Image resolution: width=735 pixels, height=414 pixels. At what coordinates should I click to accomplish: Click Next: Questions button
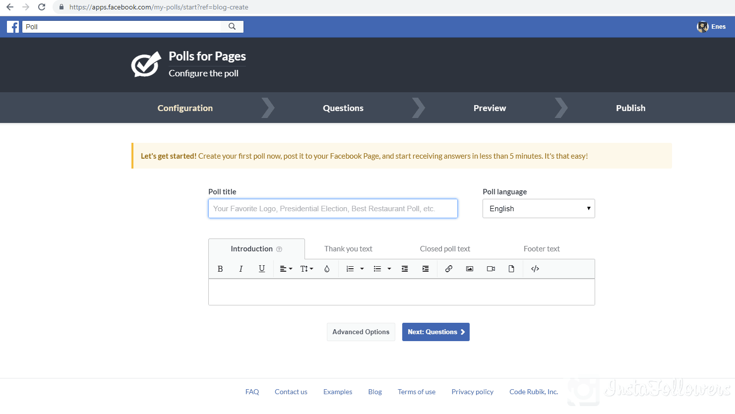coord(435,332)
